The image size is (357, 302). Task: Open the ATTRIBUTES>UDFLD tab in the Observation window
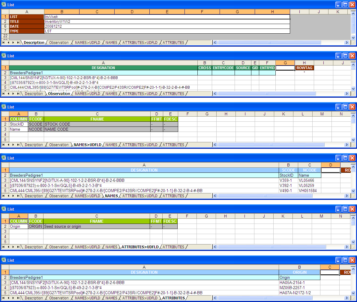click(x=140, y=93)
